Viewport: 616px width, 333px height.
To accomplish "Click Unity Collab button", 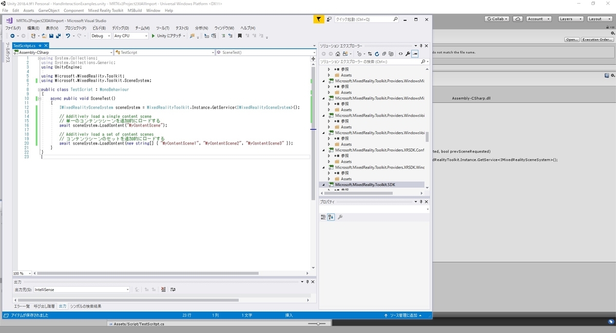I will coord(497,19).
